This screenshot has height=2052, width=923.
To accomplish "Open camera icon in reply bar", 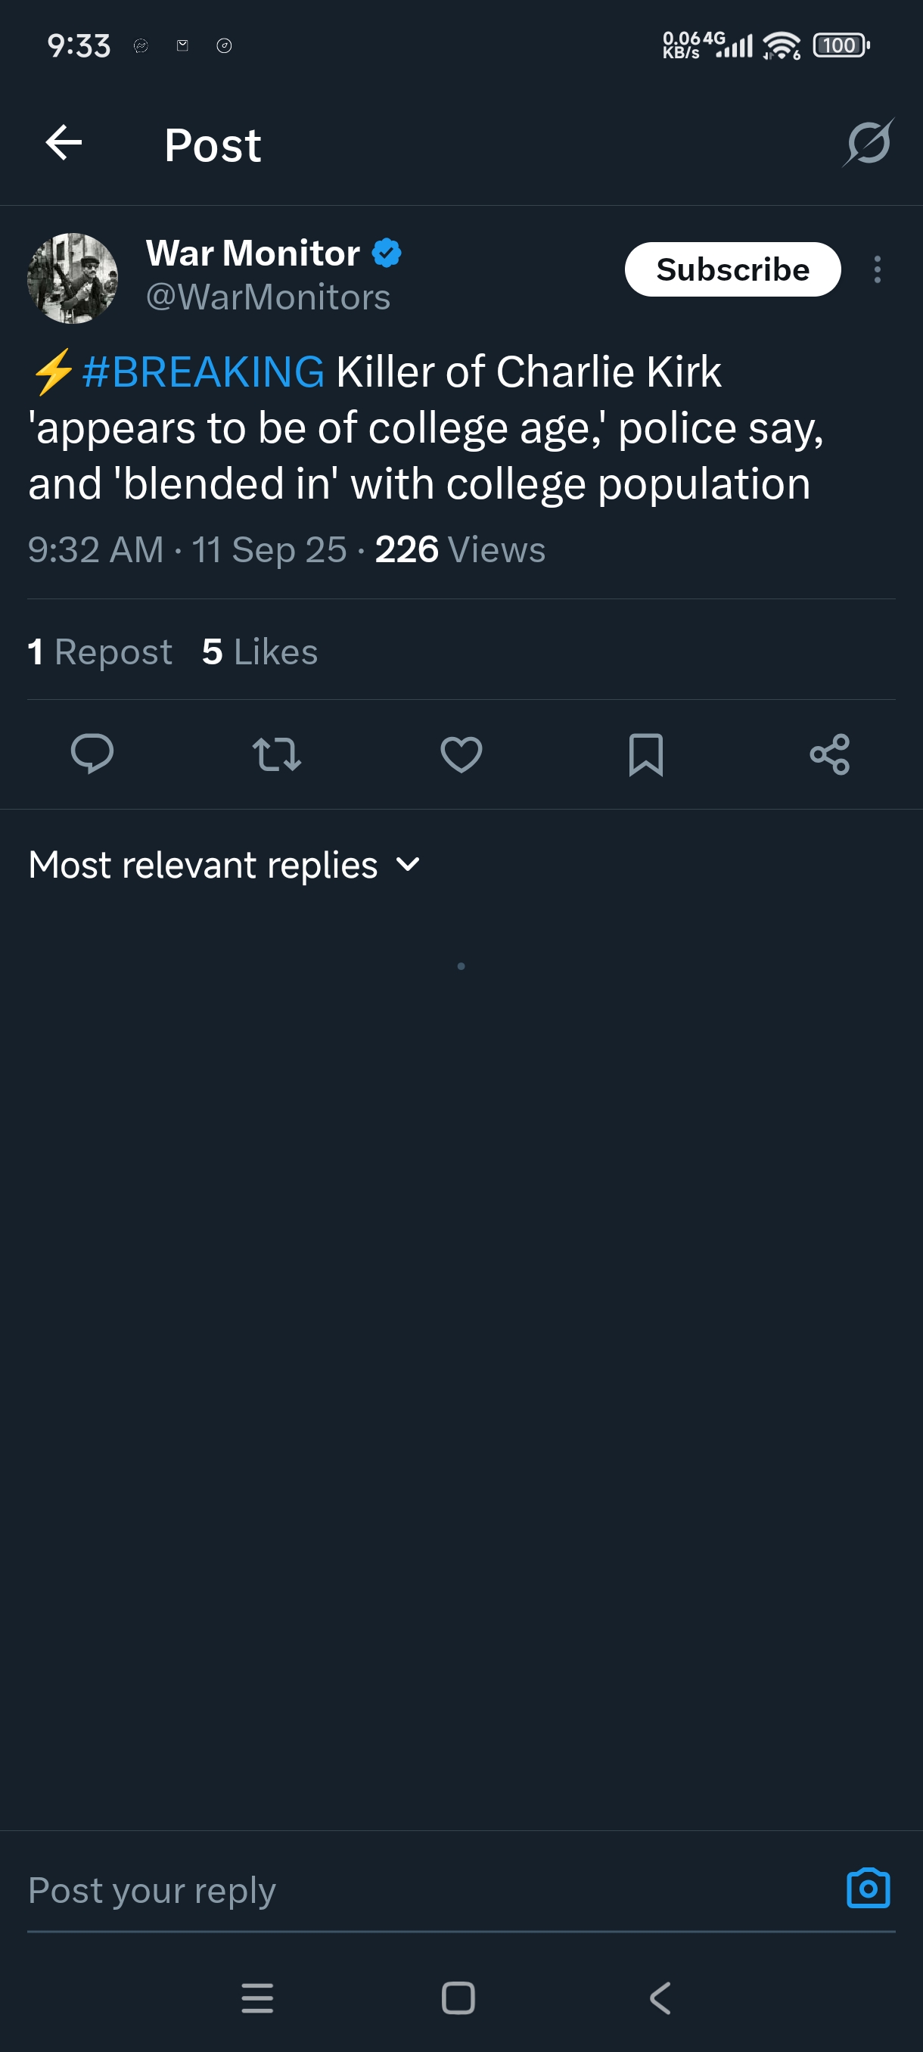I will pos(867,1888).
